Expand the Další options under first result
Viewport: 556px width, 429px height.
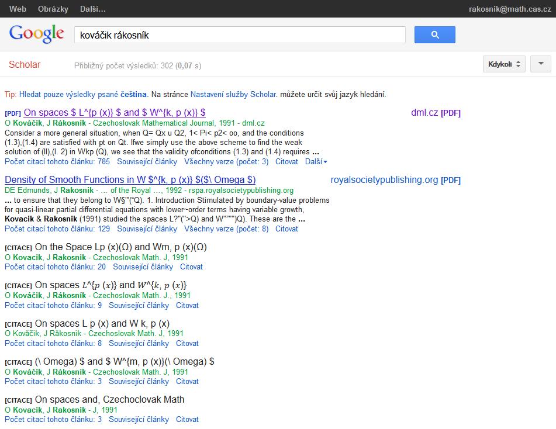[316, 162]
